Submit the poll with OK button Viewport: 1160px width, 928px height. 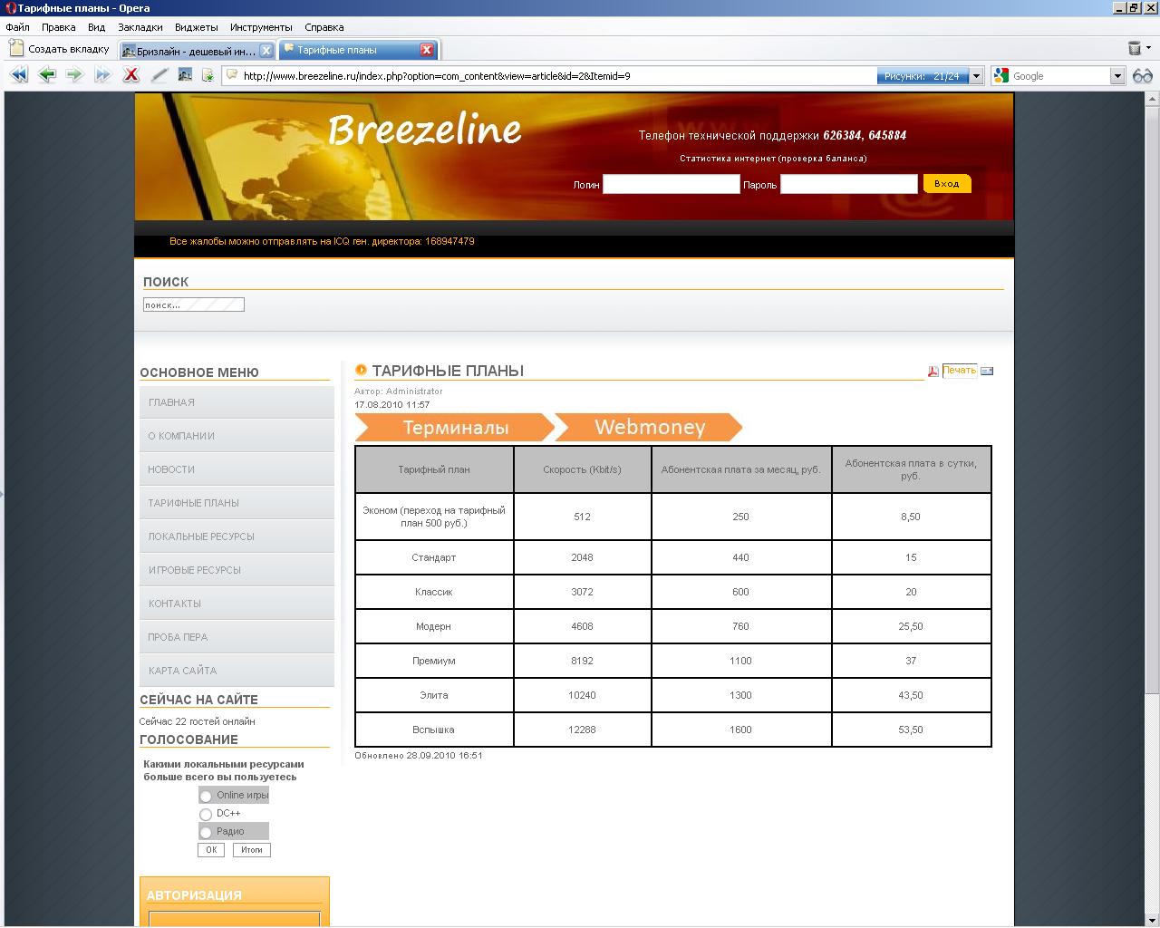click(211, 850)
